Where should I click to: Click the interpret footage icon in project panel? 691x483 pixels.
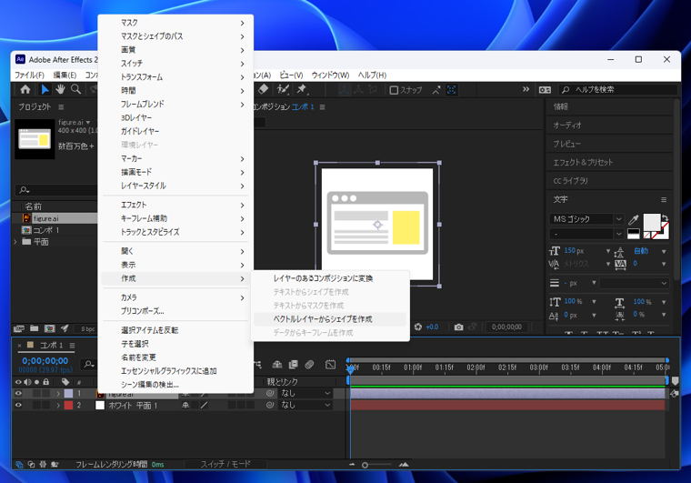(18, 328)
